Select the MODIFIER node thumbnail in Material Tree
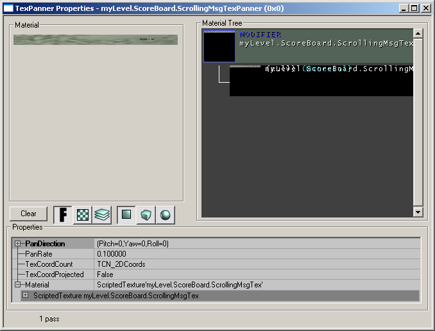This screenshot has width=435, height=331. pyautogui.click(x=219, y=46)
